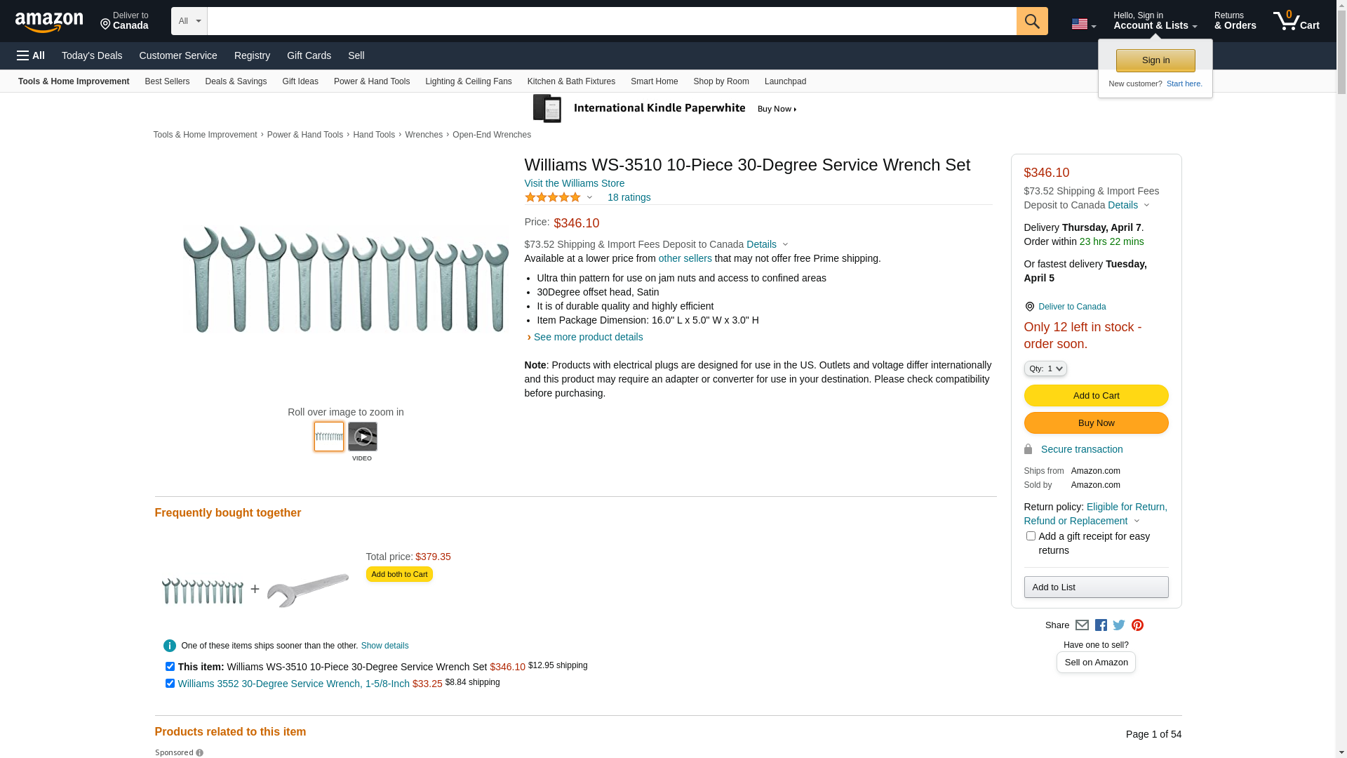
Task: Click the search magnifier button
Action: point(1031,21)
